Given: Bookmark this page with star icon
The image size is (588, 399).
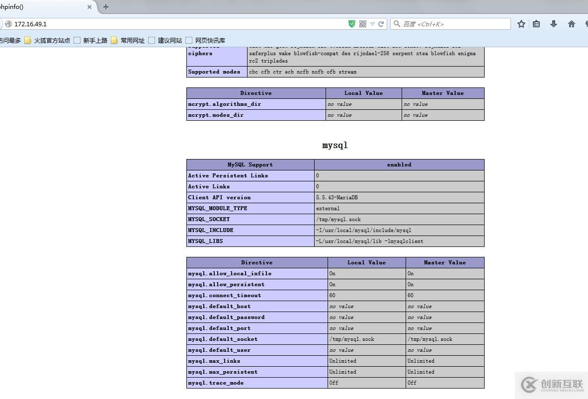Looking at the screenshot, I should point(521,24).
